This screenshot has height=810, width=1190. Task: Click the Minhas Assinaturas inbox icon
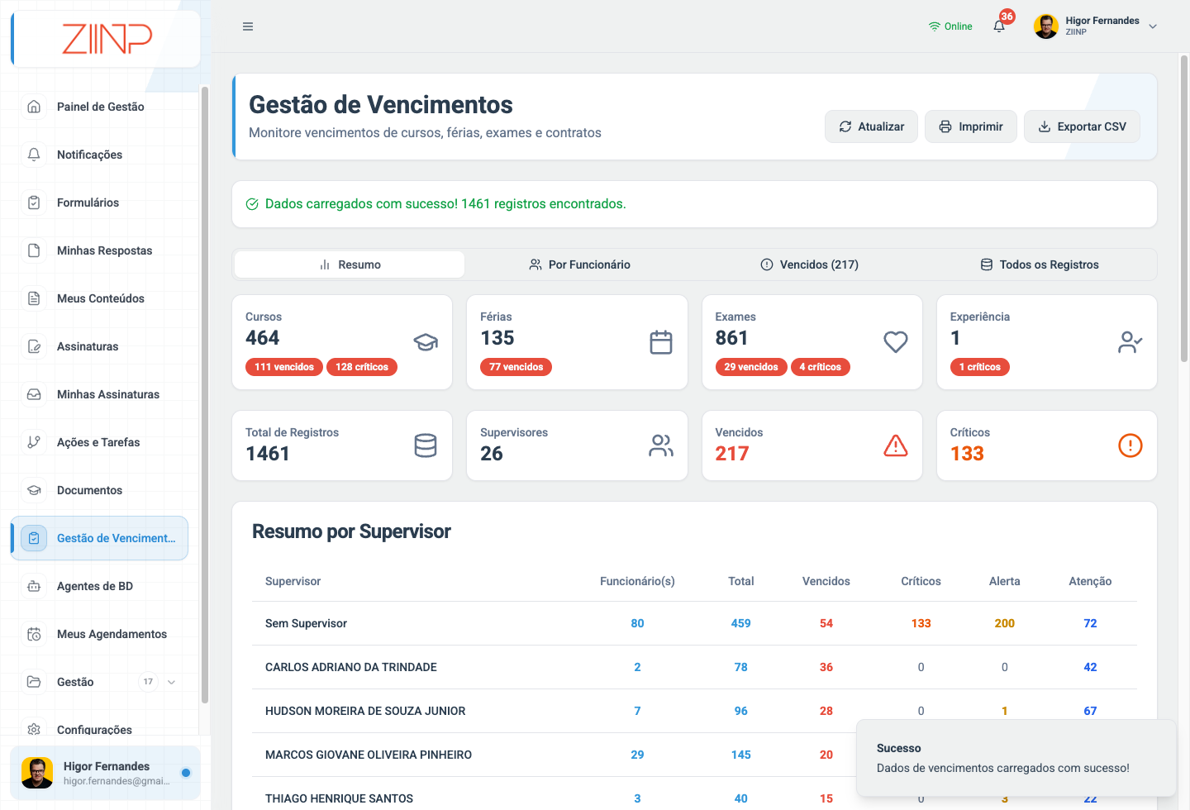pos(34,394)
